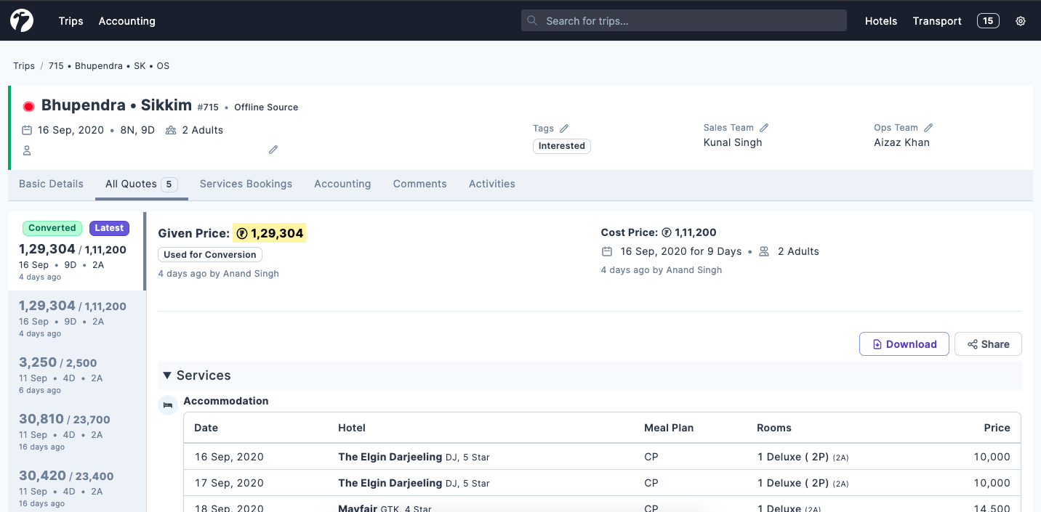Open the app home logo icon
This screenshot has height=512, width=1041.
coord(21,20)
